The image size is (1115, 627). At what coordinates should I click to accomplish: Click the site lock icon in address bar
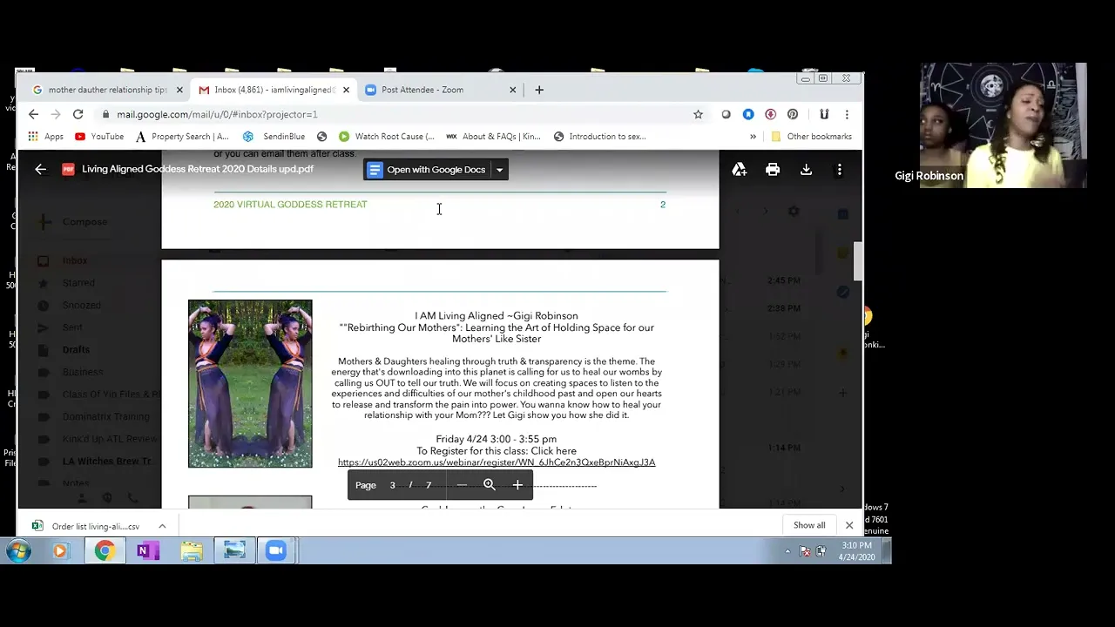(105, 114)
